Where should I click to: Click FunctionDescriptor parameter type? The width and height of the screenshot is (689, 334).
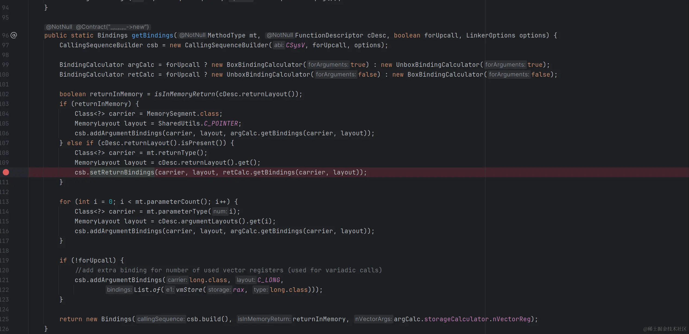coord(329,35)
